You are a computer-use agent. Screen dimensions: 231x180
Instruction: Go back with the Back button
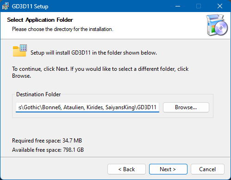(126, 169)
